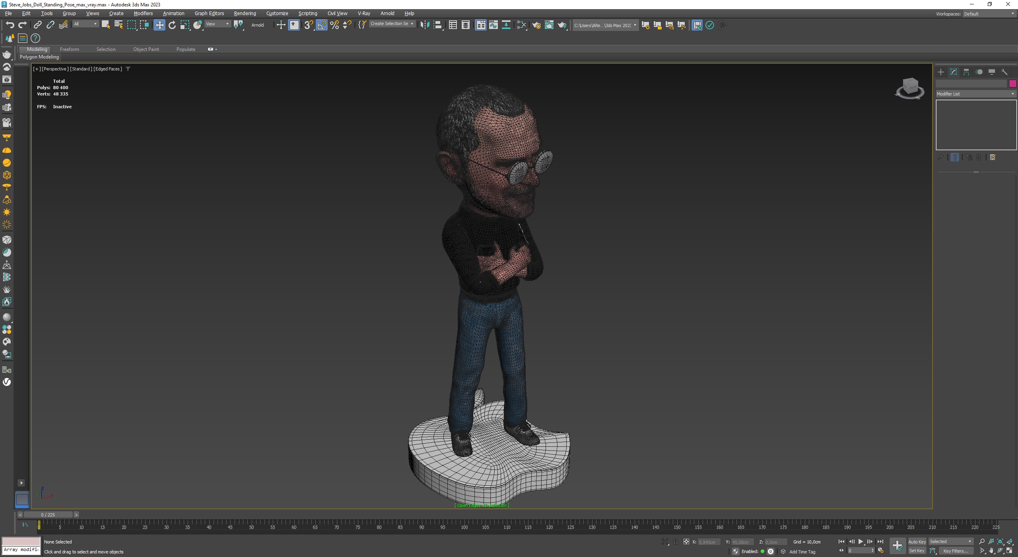The width and height of the screenshot is (1018, 557).
Task: Activate the Select and Rotate tool
Action: click(x=172, y=25)
